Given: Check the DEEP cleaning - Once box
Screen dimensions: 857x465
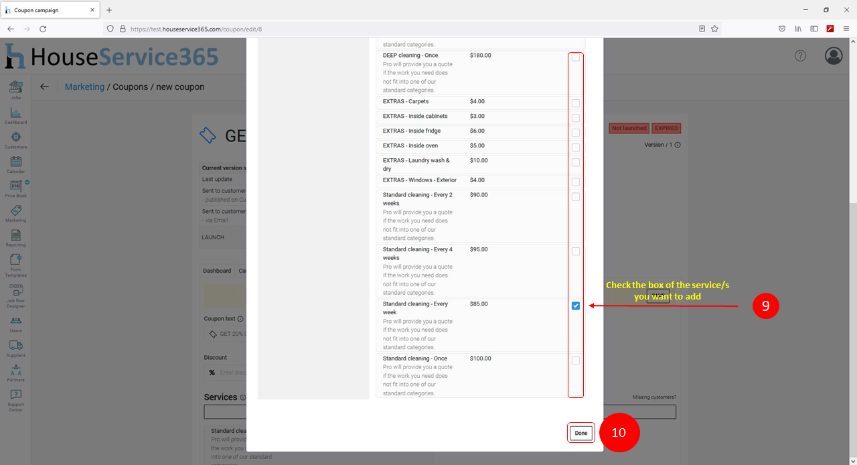Looking at the screenshot, I should click(x=576, y=58).
